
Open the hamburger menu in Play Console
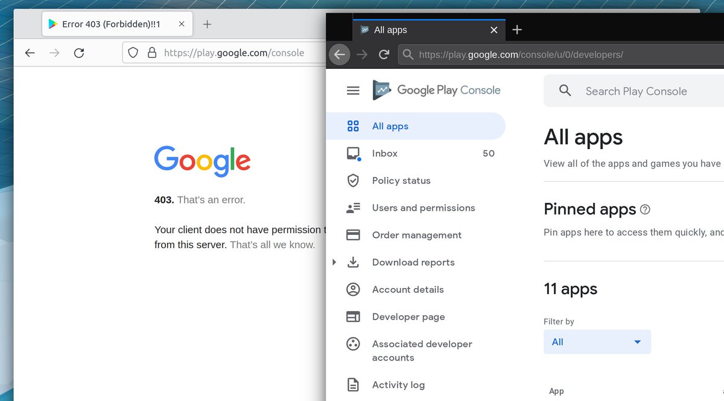[x=353, y=91]
